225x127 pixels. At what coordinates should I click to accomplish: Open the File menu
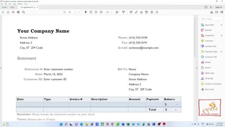click(2, 4)
